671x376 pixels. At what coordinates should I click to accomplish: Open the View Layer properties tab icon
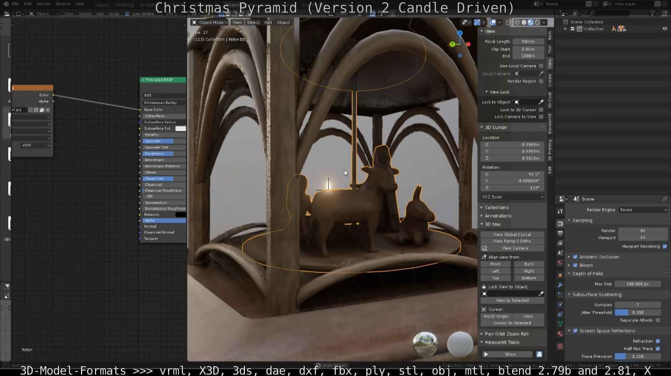coord(560,243)
